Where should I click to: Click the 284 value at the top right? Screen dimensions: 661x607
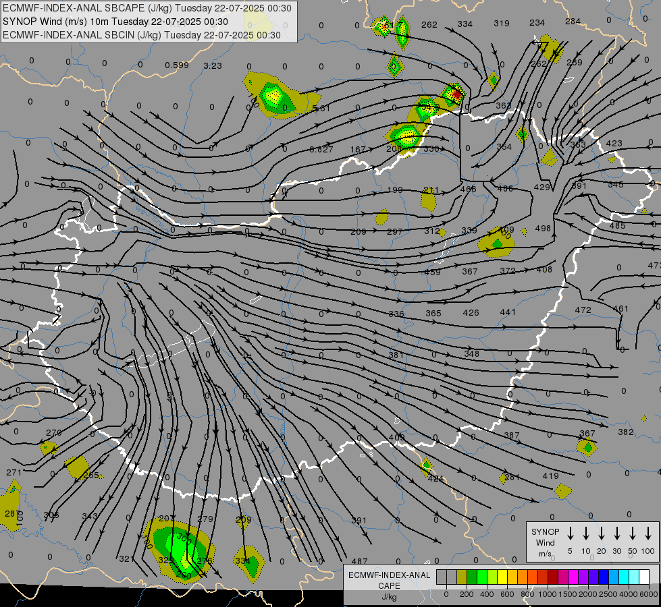(573, 21)
